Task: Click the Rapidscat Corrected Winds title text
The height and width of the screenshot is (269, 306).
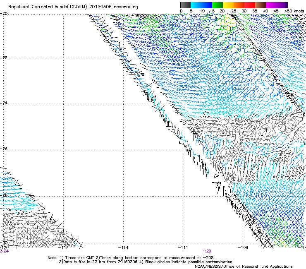Action: click(x=73, y=7)
